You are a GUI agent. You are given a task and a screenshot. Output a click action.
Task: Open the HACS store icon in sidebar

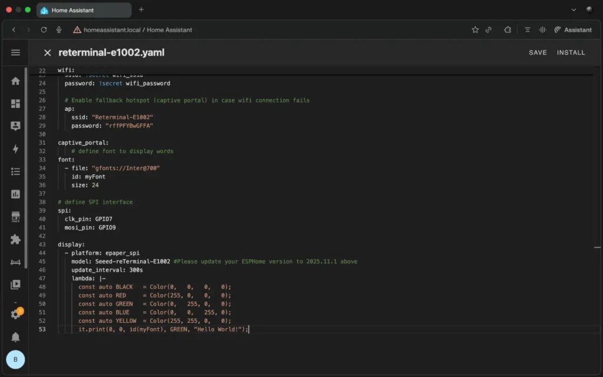(x=15, y=217)
